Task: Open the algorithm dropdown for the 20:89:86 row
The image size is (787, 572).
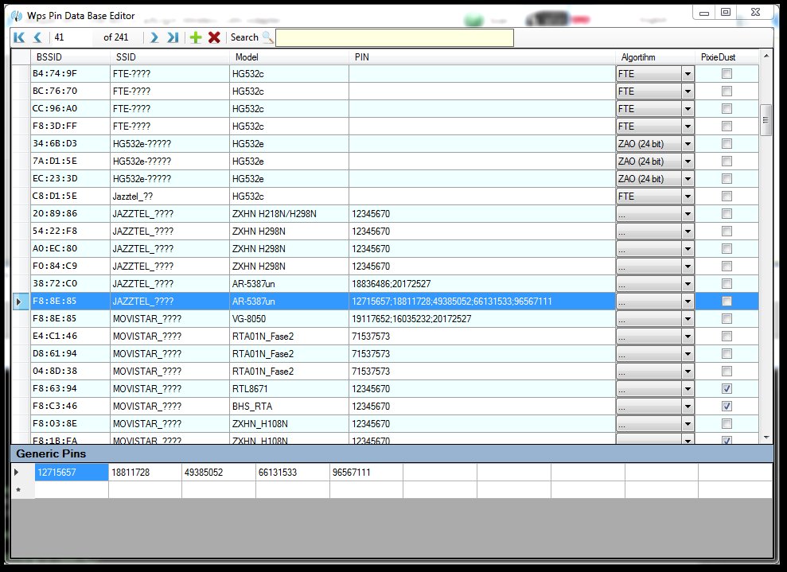Action: pos(688,214)
